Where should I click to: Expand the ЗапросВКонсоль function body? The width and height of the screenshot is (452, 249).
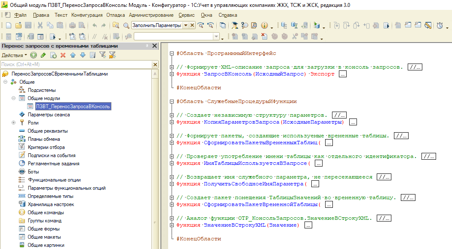tap(172, 74)
